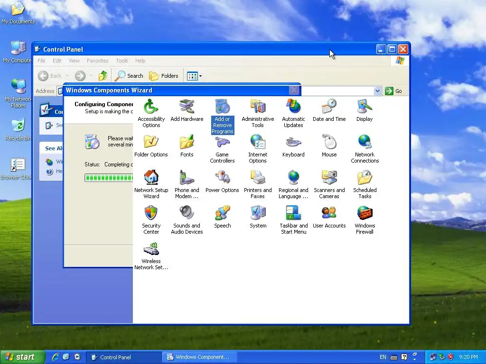Viewport: 486px width, 364px height.
Task: Click the Go button
Action: pos(393,91)
